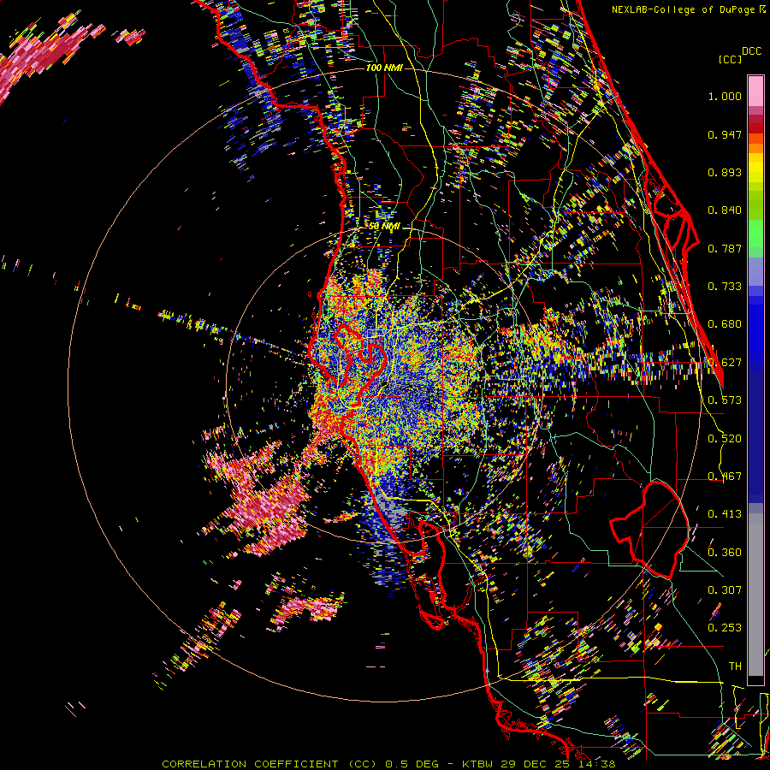Click the 100 NMI range ring label
770x770 pixels.
(x=383, y=68)
